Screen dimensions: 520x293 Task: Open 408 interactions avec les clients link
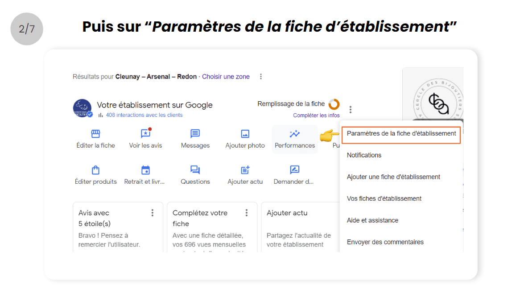[144, 115]
